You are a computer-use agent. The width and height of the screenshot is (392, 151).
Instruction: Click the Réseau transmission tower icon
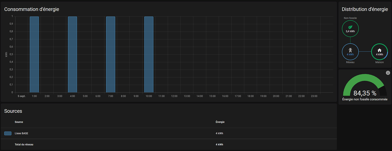click(x=350, y=50)
